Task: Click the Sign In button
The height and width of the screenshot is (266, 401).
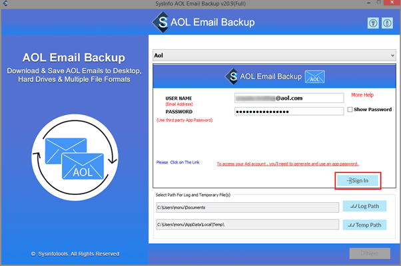Action: pos(358,180)
